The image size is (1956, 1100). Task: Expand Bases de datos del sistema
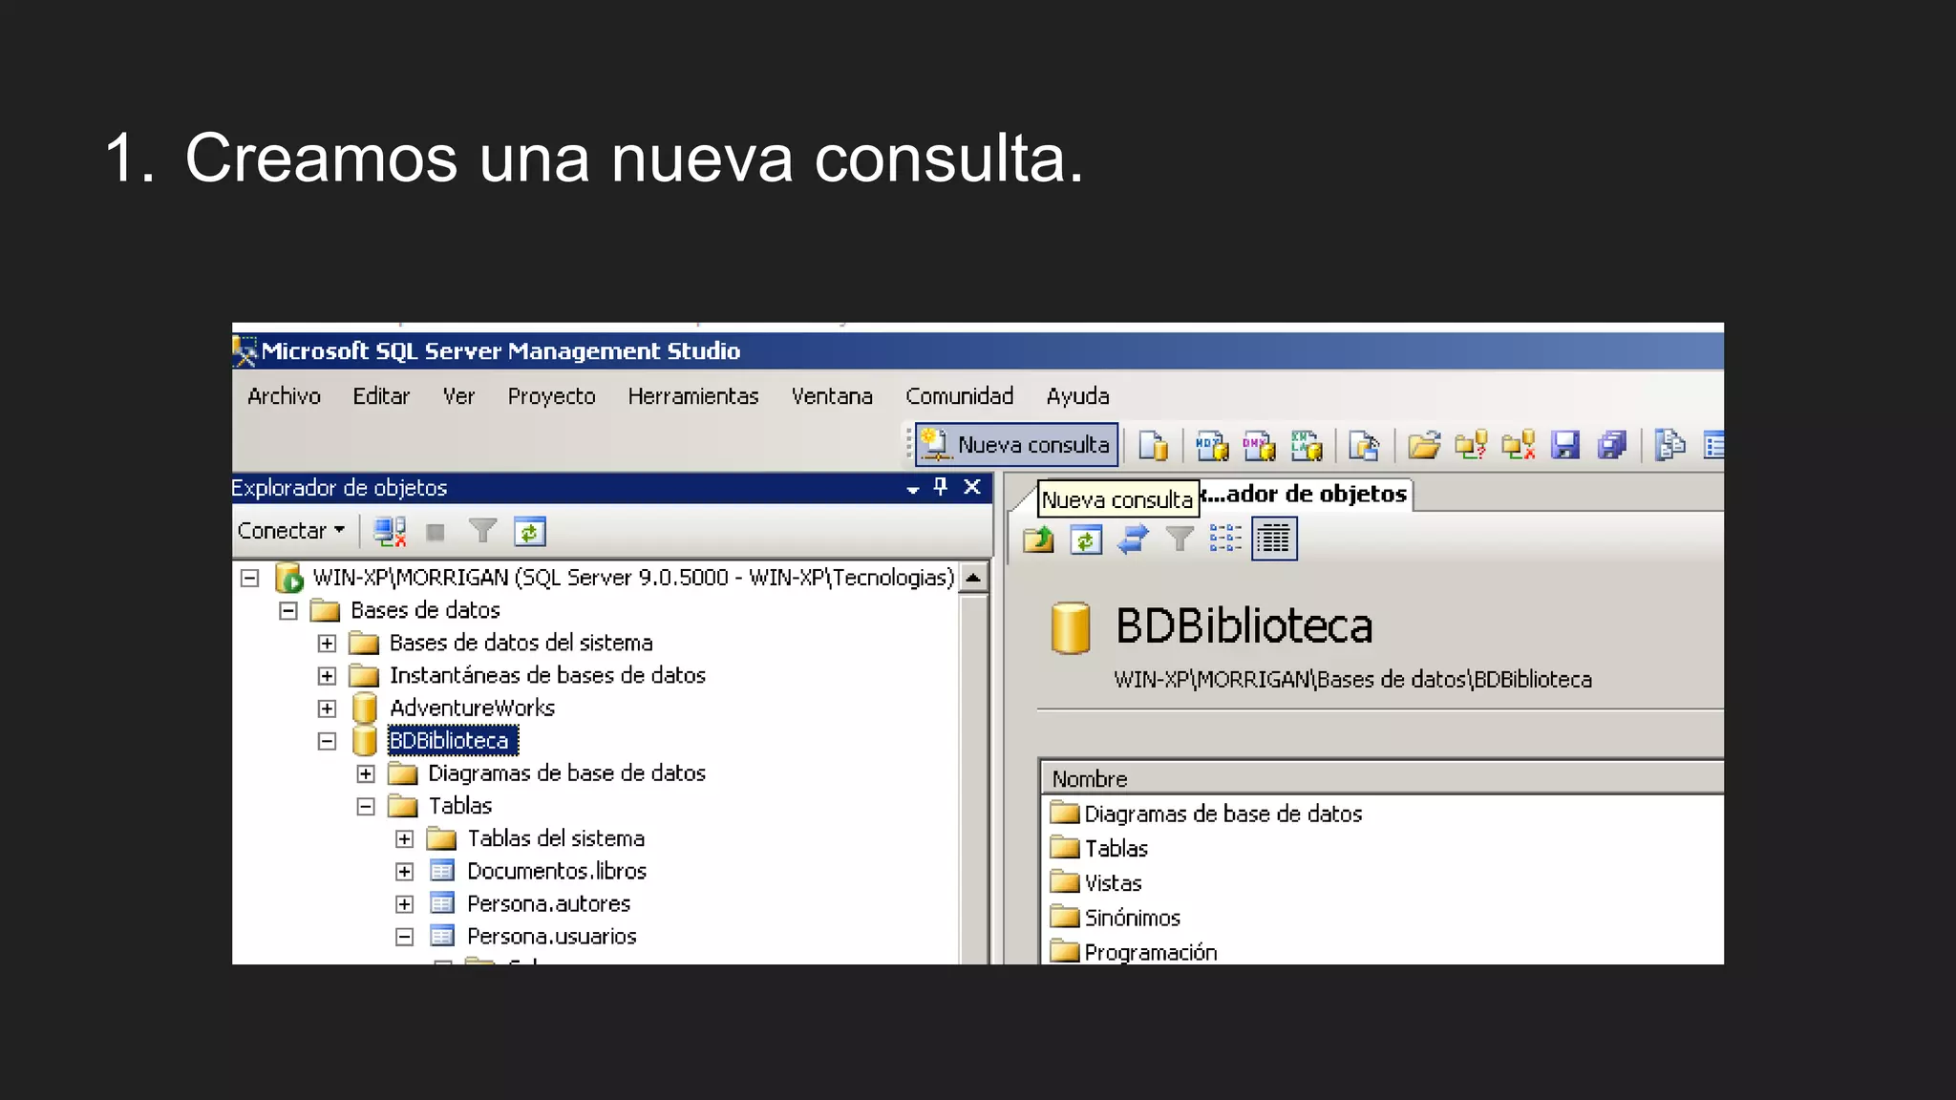tap(327, 644)
